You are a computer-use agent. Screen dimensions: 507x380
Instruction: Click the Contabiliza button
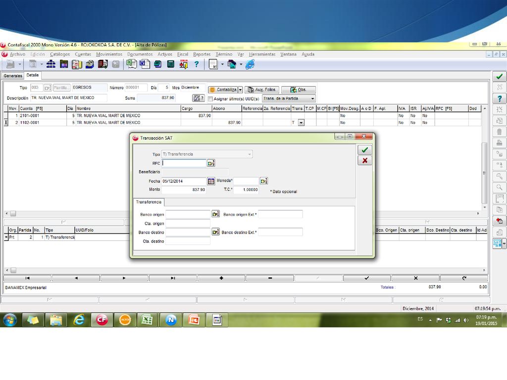click(223, 90)
